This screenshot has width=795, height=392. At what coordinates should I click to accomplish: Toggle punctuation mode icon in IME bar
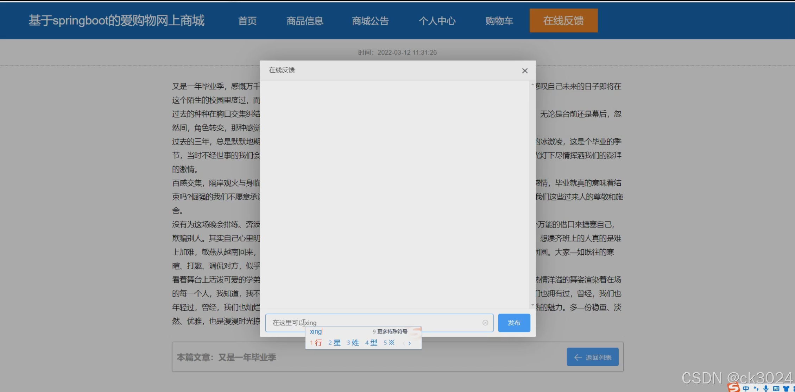pyautogui.click(x=756, y=389)
